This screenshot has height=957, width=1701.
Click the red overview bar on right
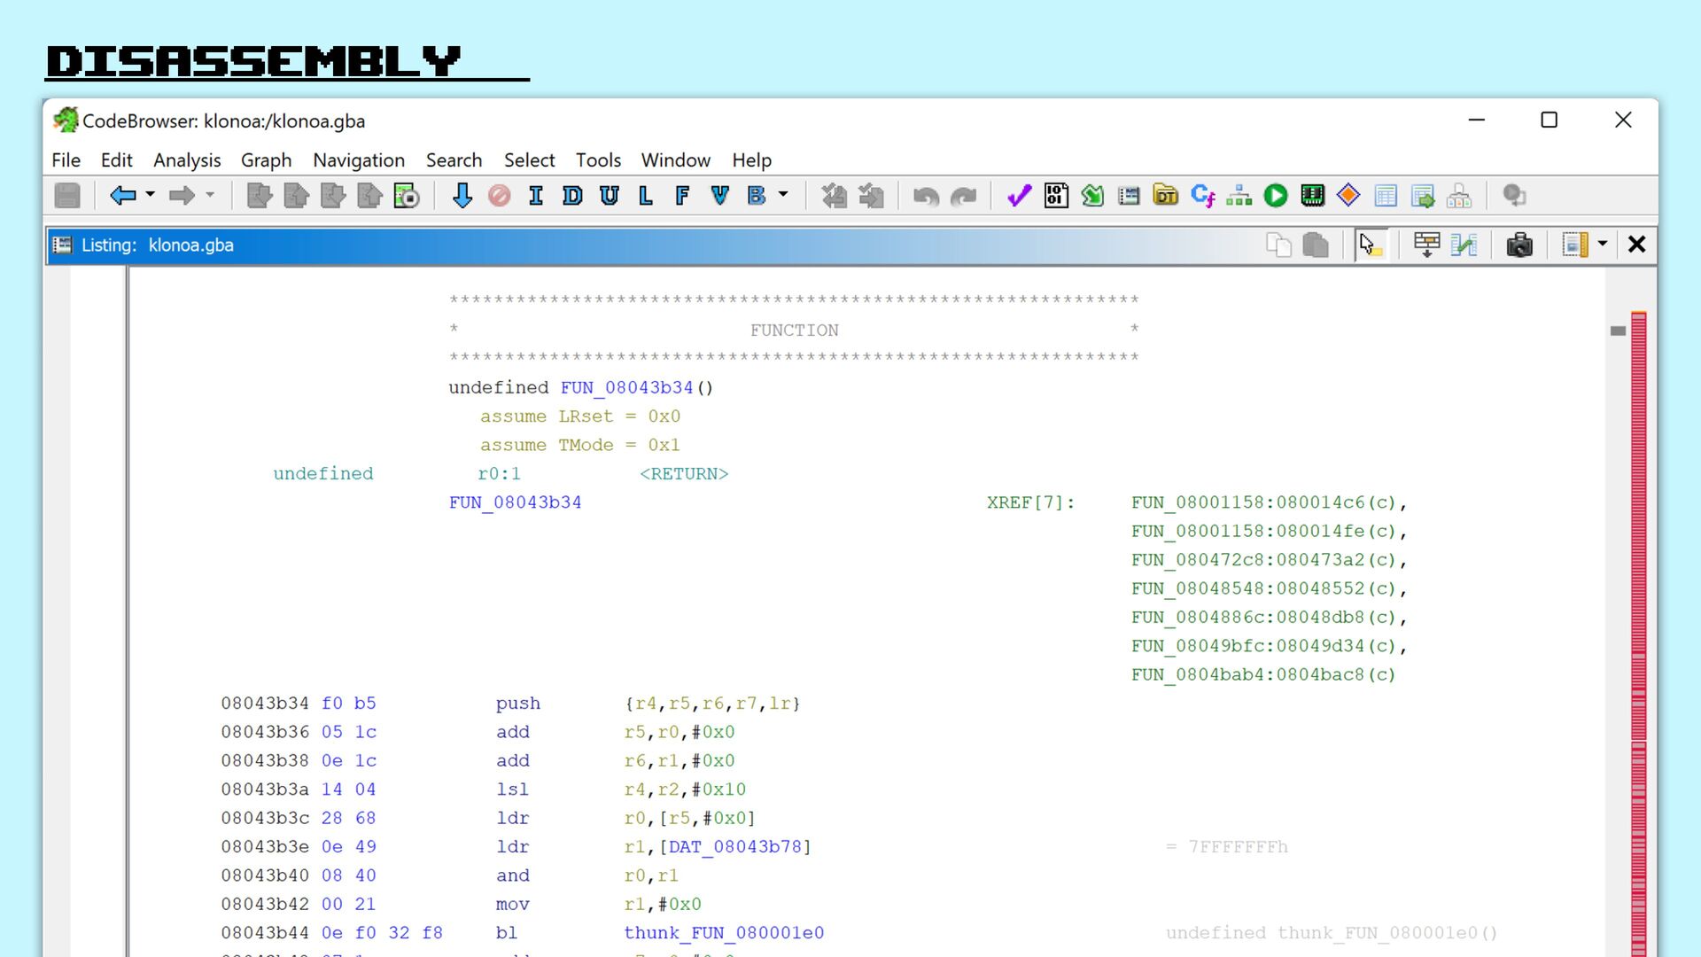tap(1638, 620)
